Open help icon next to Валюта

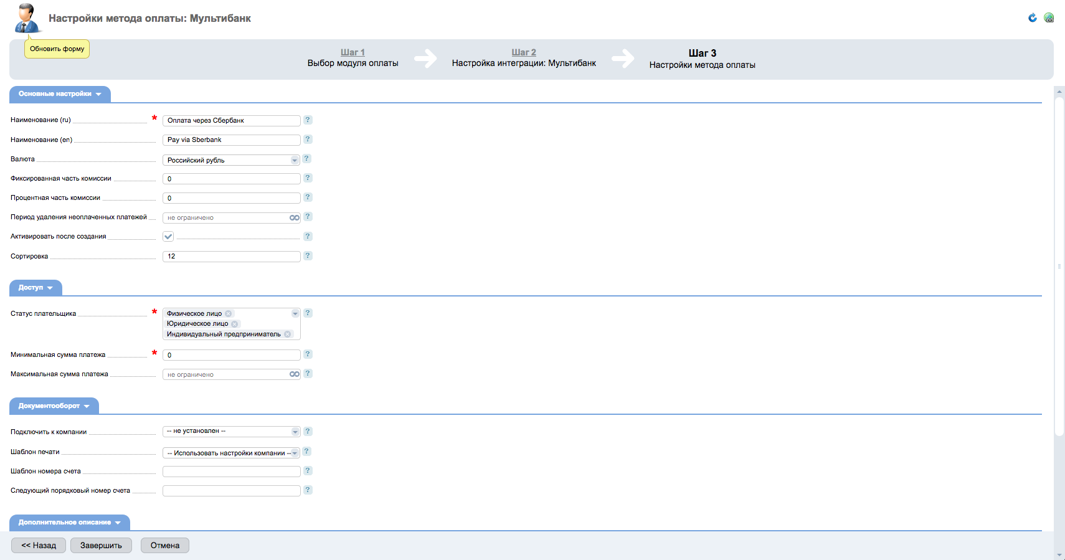(306, 158)
